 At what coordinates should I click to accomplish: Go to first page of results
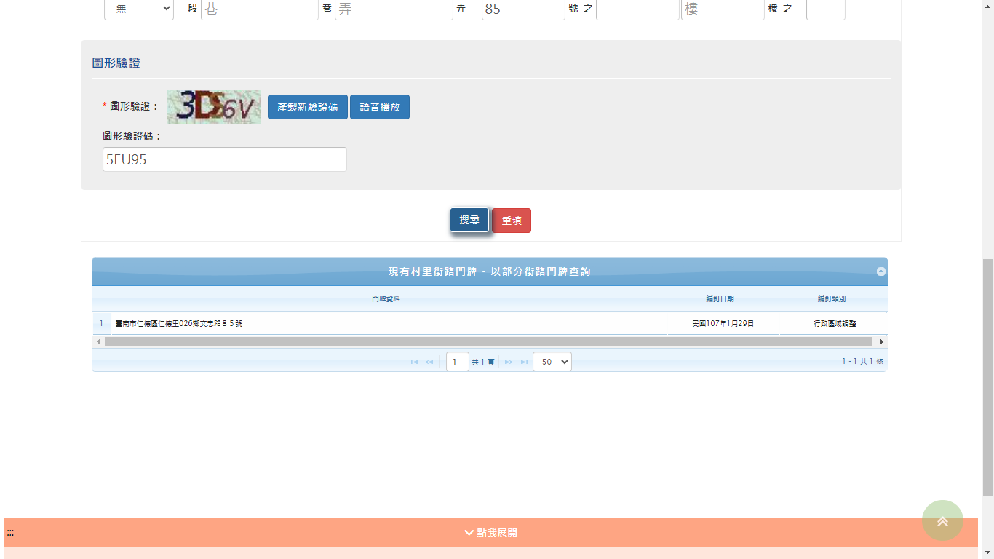[414, 362]
